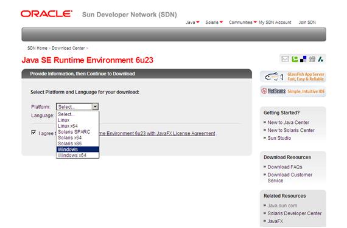Open Download Center breadcrumb link
Viewport: 347px width, 228px height.
click(x=68, y=48)
